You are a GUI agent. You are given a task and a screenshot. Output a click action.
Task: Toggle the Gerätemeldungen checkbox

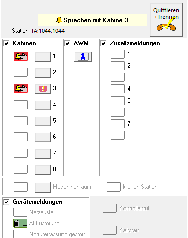6,202
